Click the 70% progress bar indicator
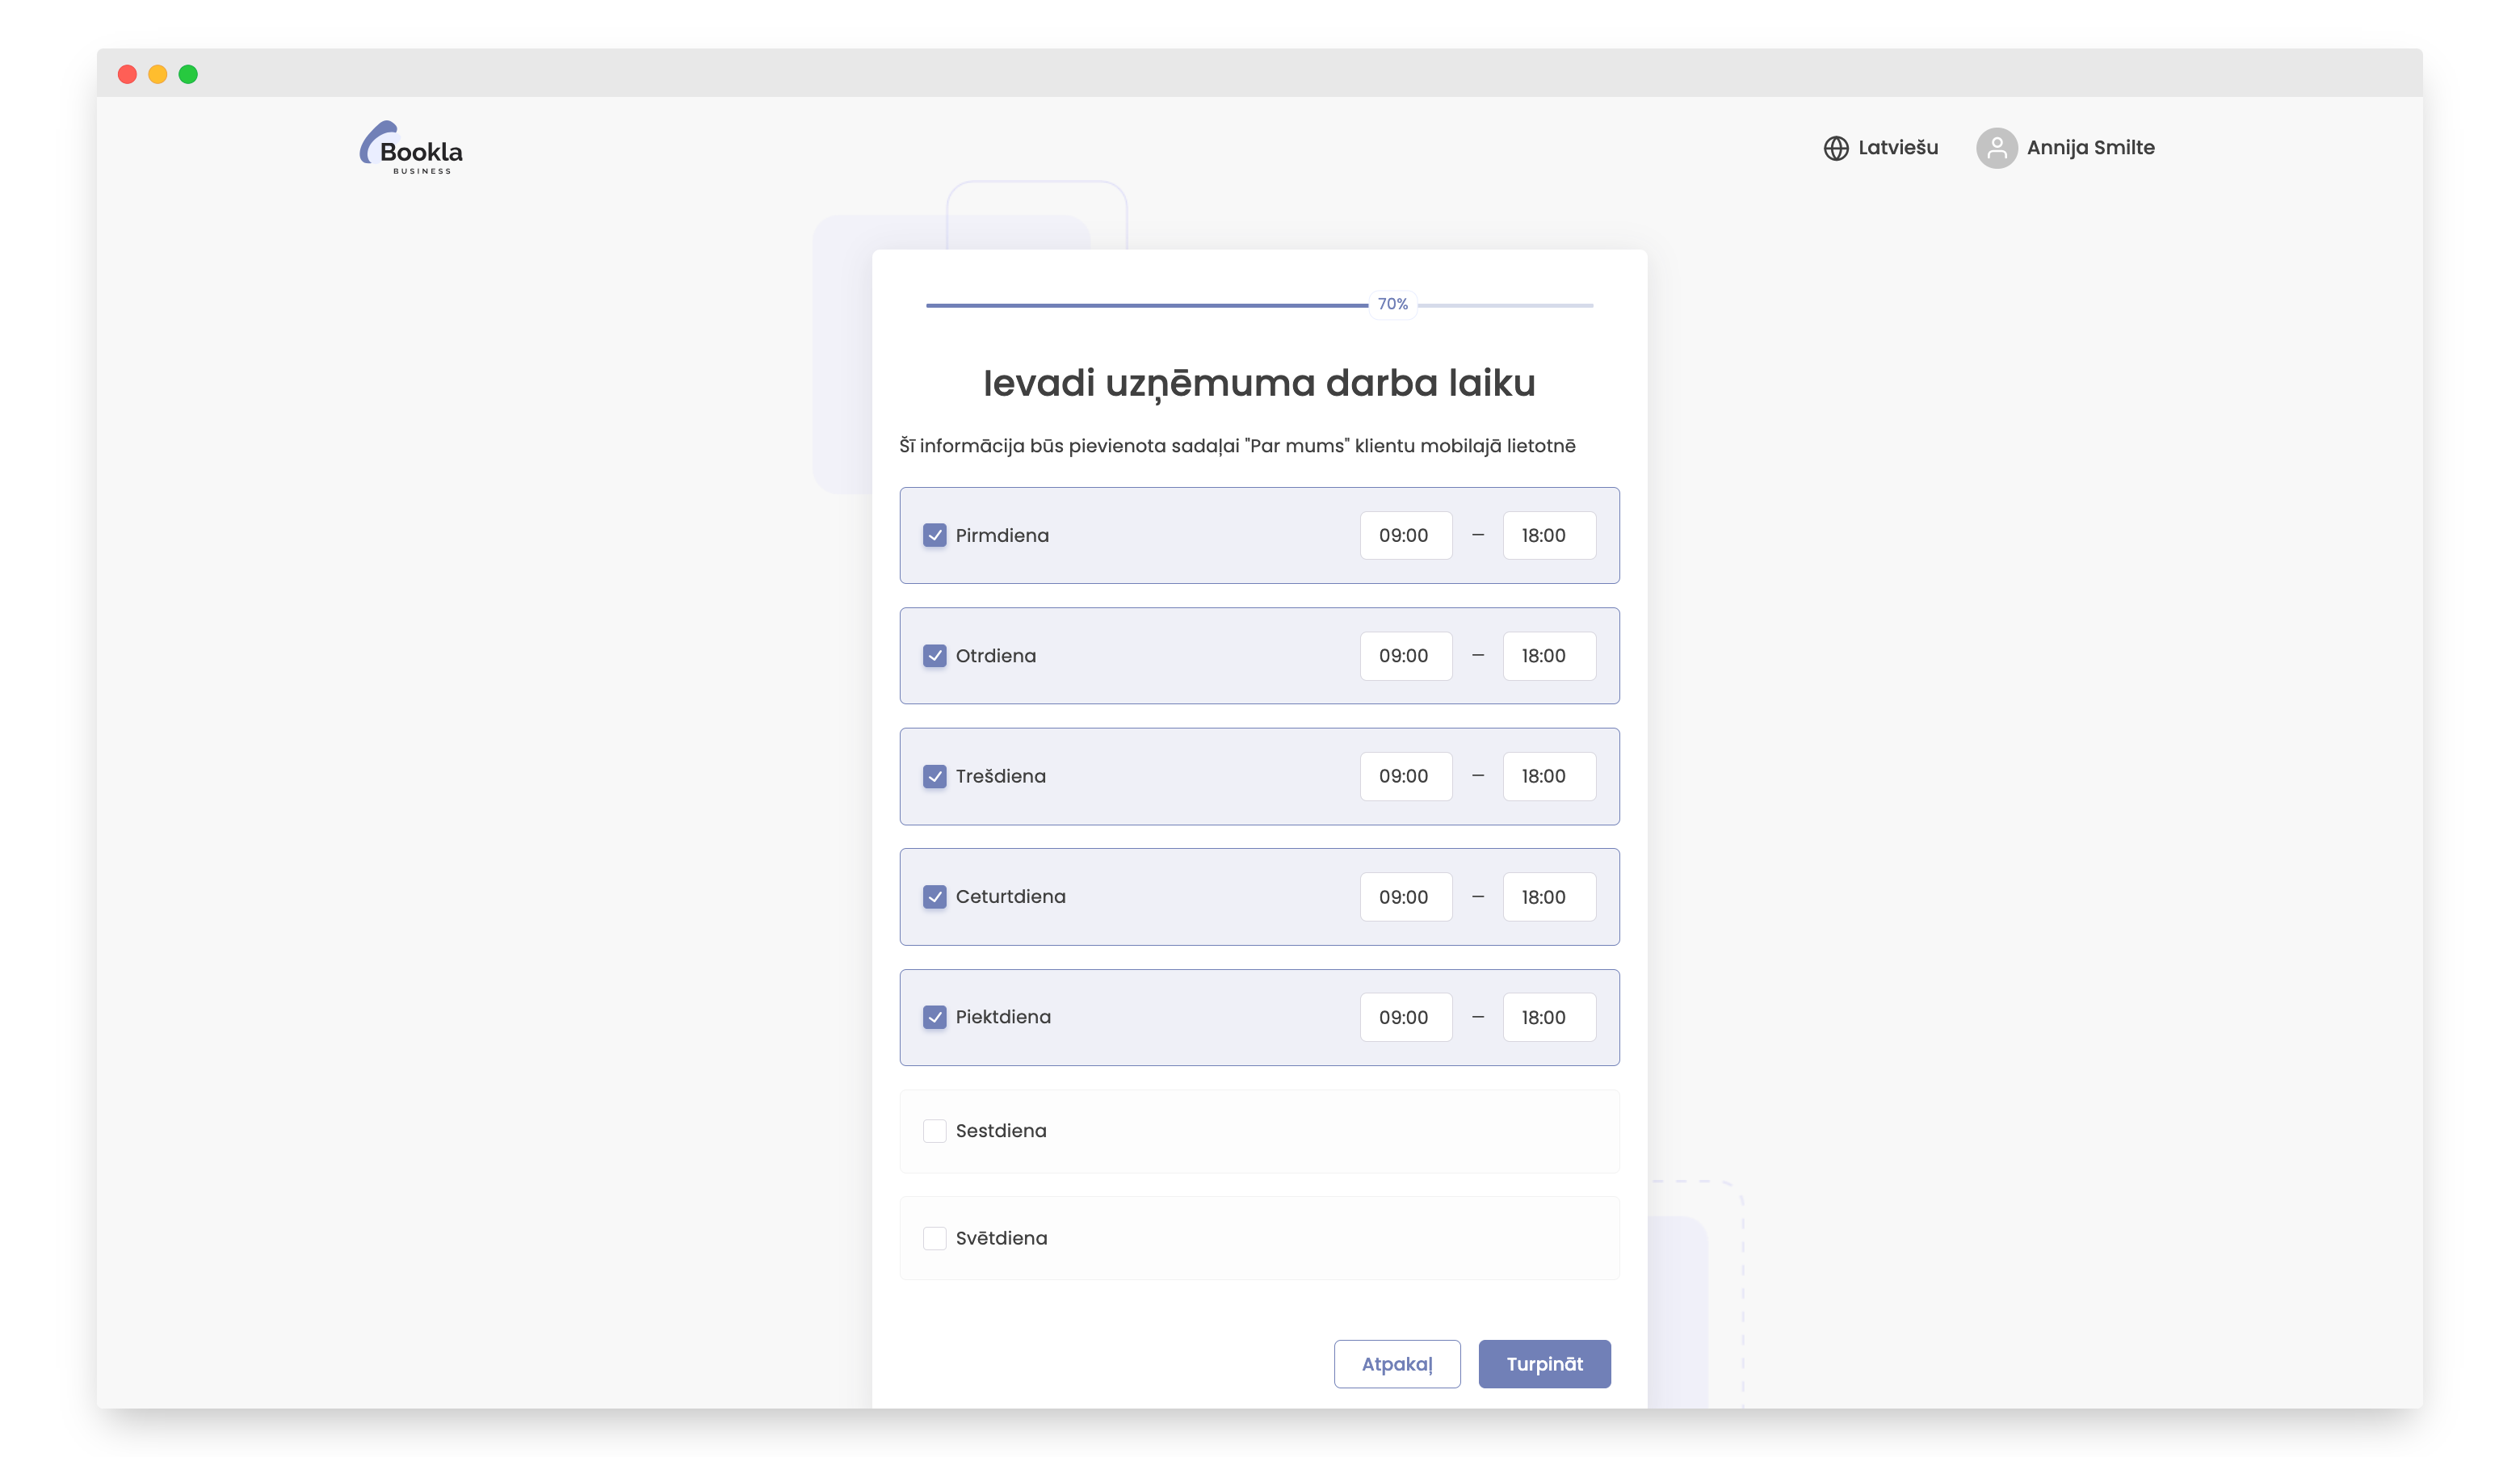The image size is (2520, 1457). click(1392, 304)
